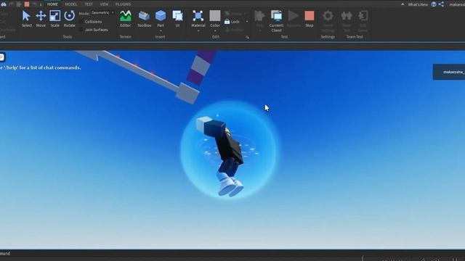Open the UI insert tool

(x=177, y=19)
